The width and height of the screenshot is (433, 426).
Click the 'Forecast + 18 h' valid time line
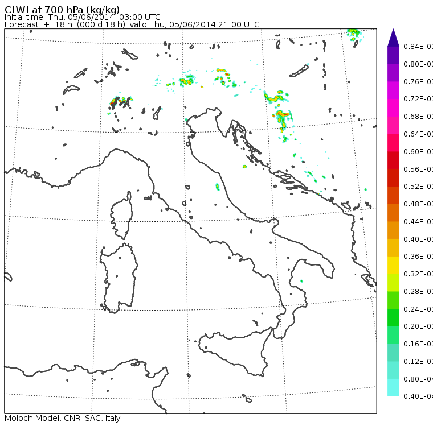[x=132, y=24]
